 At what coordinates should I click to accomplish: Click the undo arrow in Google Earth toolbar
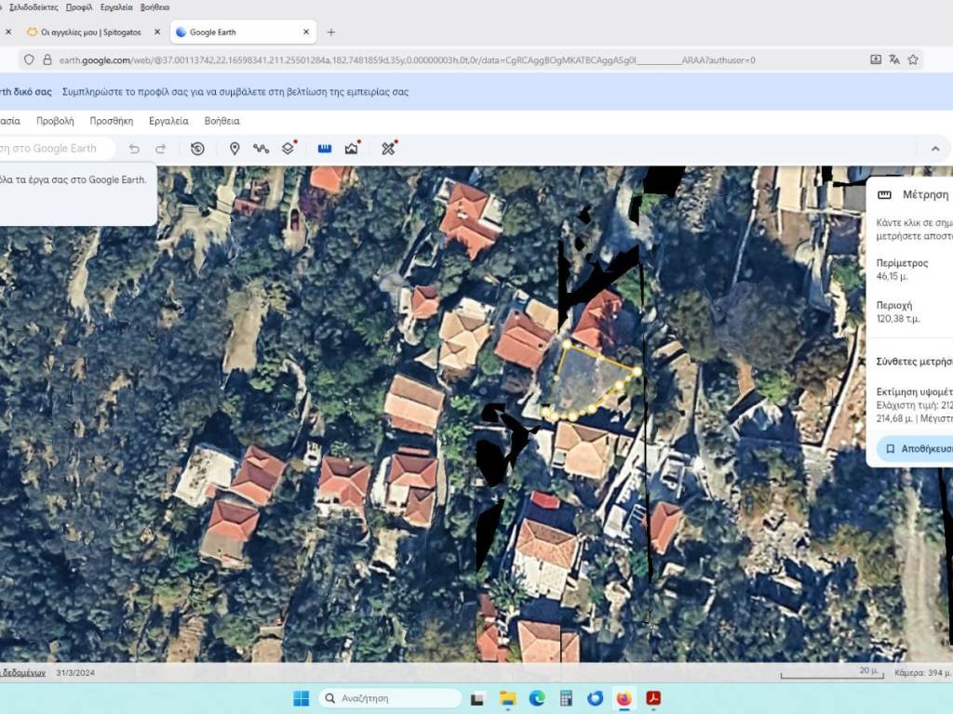point(134,149)
